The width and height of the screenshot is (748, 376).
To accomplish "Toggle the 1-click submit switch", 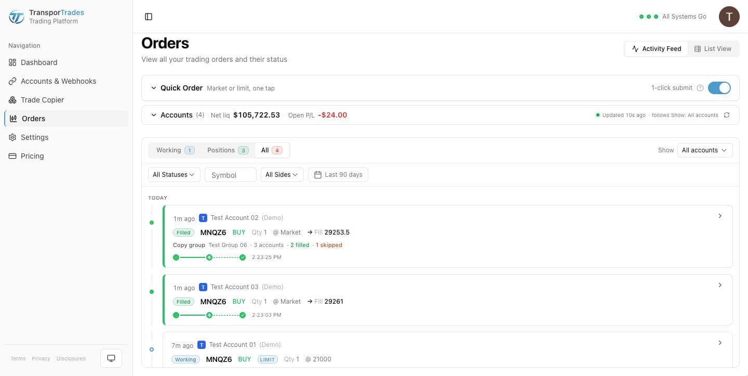I will coord(719,88).
